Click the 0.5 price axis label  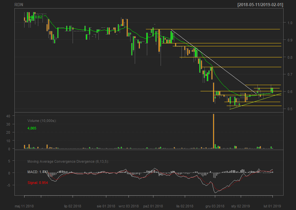290,109
